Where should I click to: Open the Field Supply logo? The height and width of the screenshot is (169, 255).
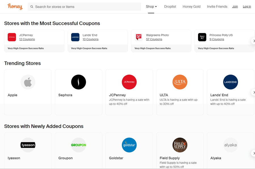click(180, 145)
